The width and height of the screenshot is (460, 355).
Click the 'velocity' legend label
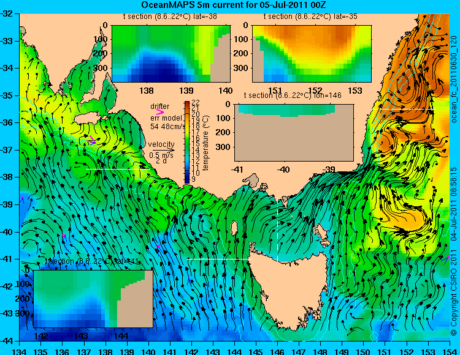(161, 144)
